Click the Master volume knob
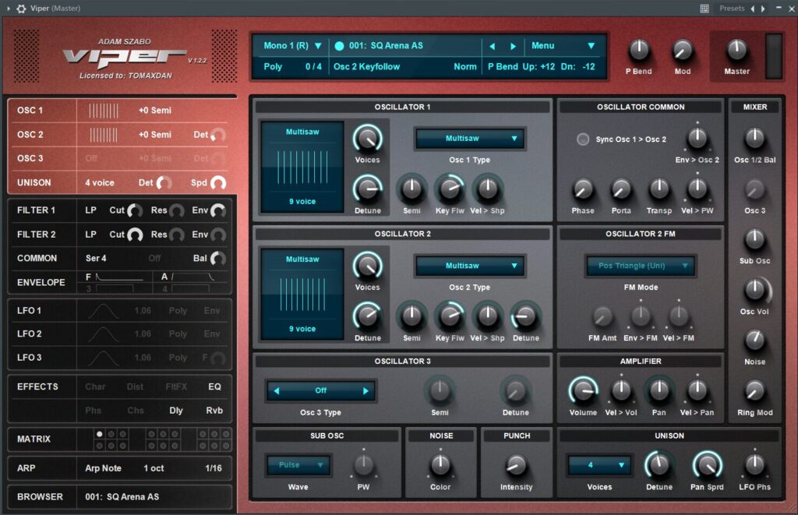The width and height of the screenshot is (798, 515). pos(736,51)
